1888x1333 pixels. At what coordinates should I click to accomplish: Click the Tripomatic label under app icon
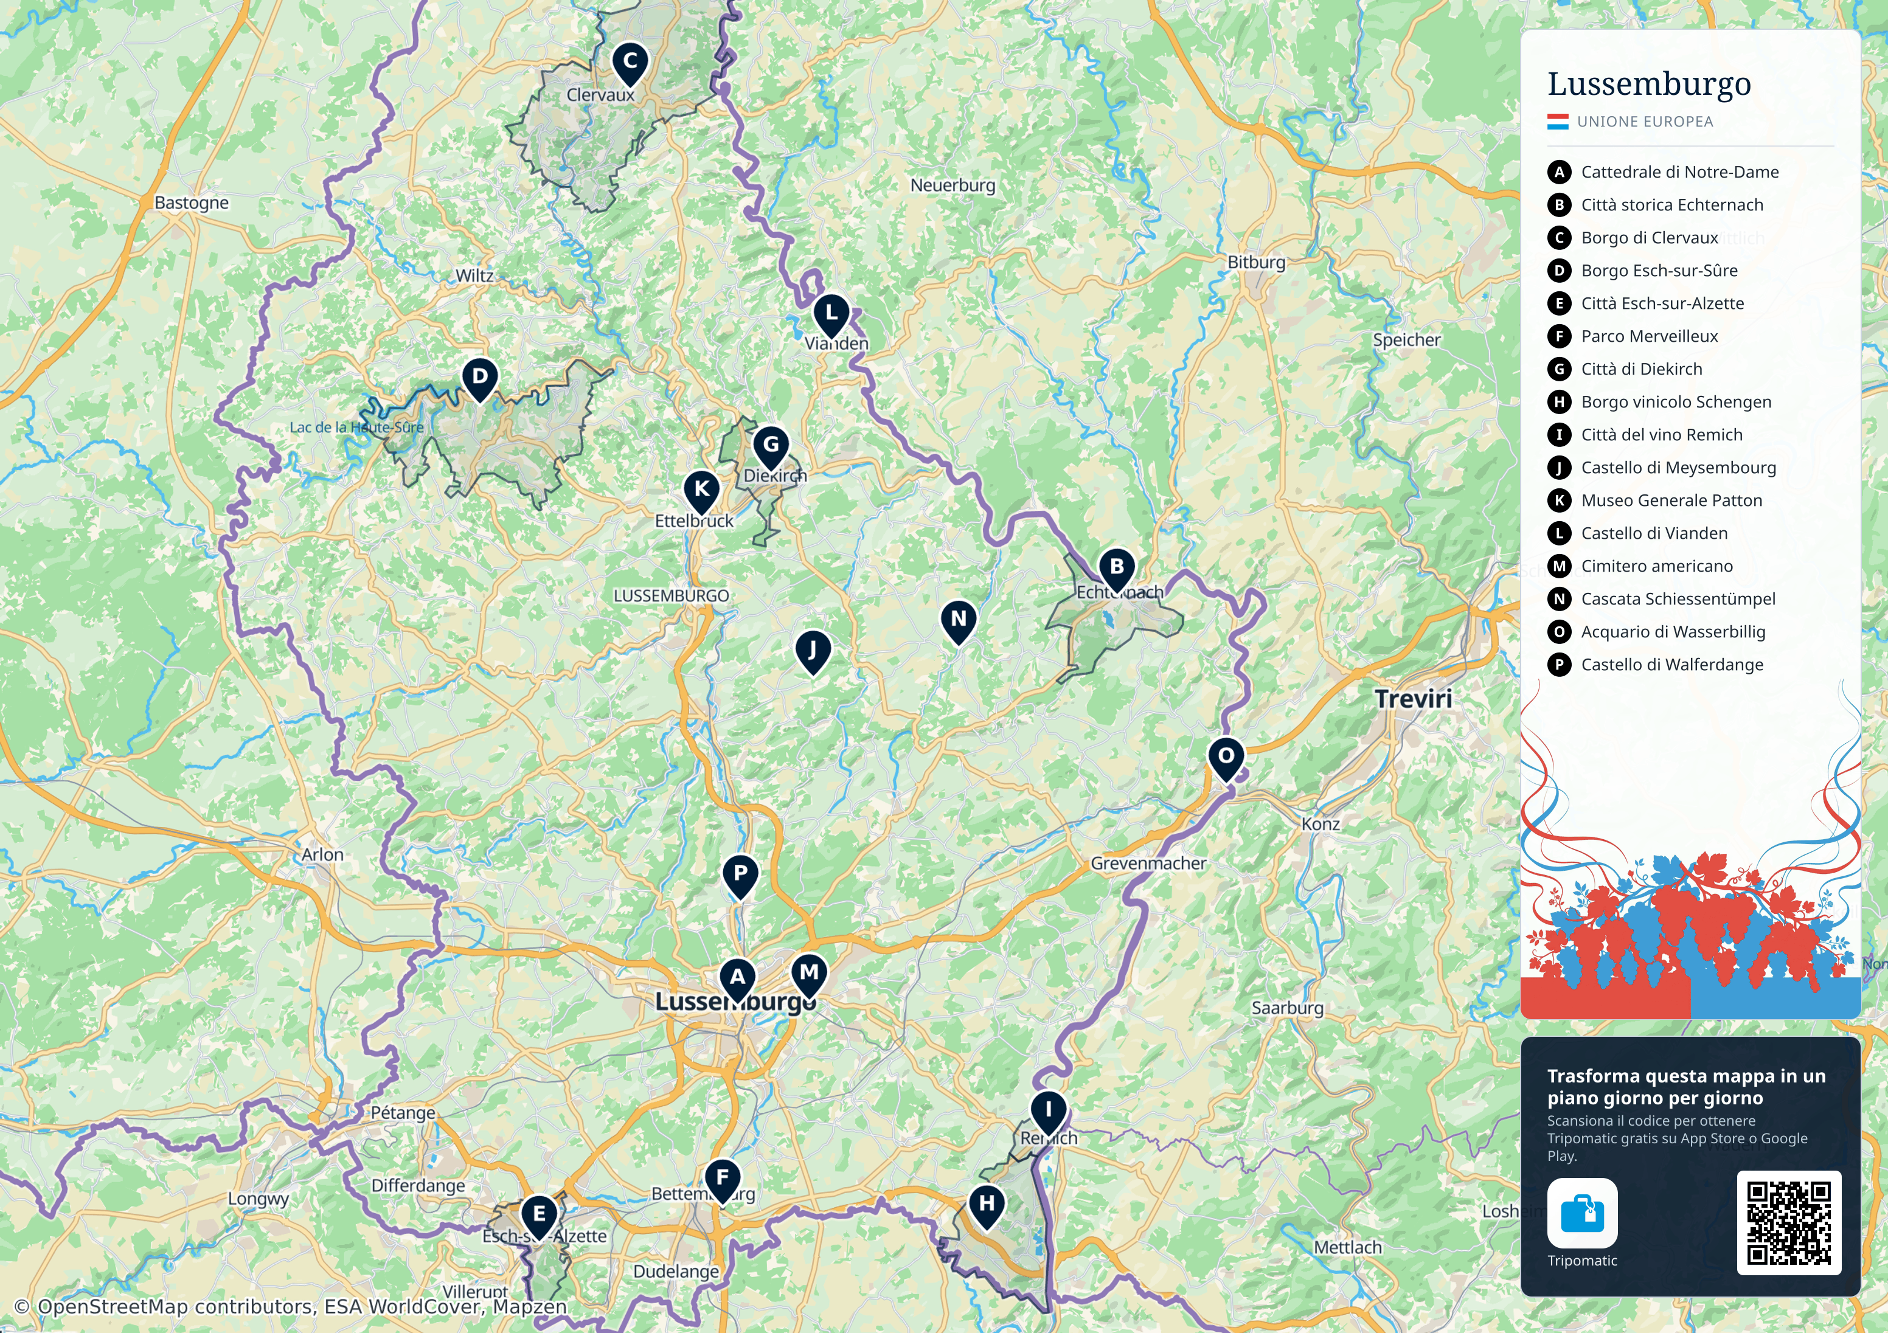[1582, 1261]
